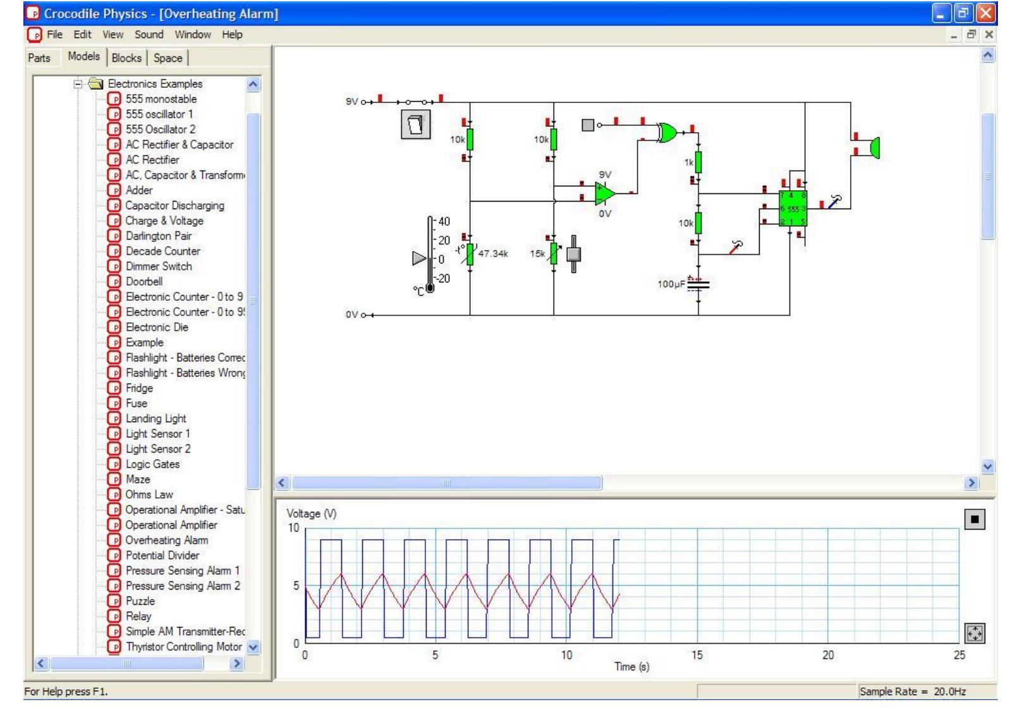Restore the inner document window
Screen dimensions: 1015x709
[972, 35]
